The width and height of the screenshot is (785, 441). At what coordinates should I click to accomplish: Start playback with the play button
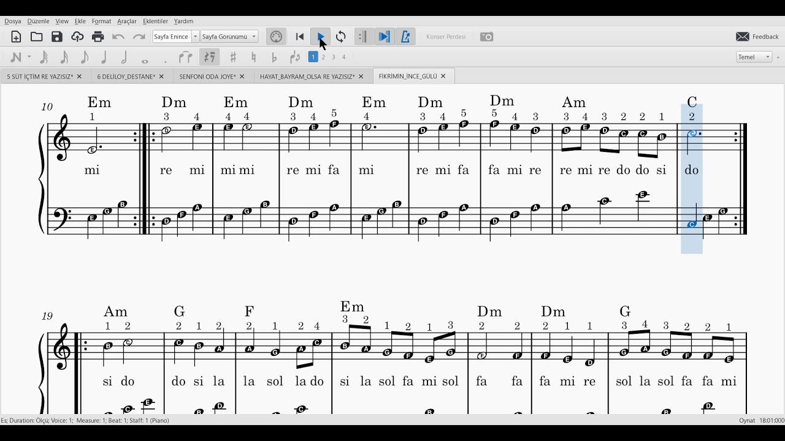point(320,37)
